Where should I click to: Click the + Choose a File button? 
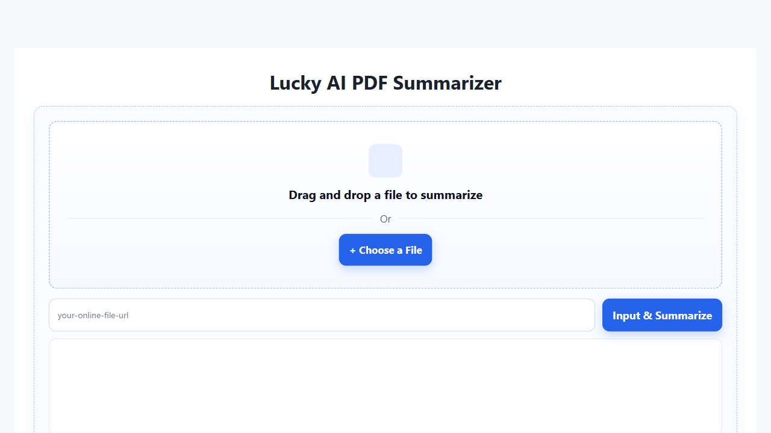pyautogui.click(x=385, y=250)
